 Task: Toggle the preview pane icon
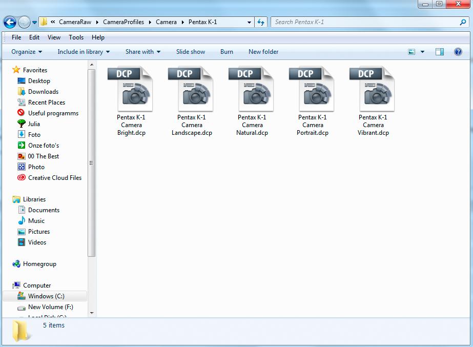click(x=440, y=52)
